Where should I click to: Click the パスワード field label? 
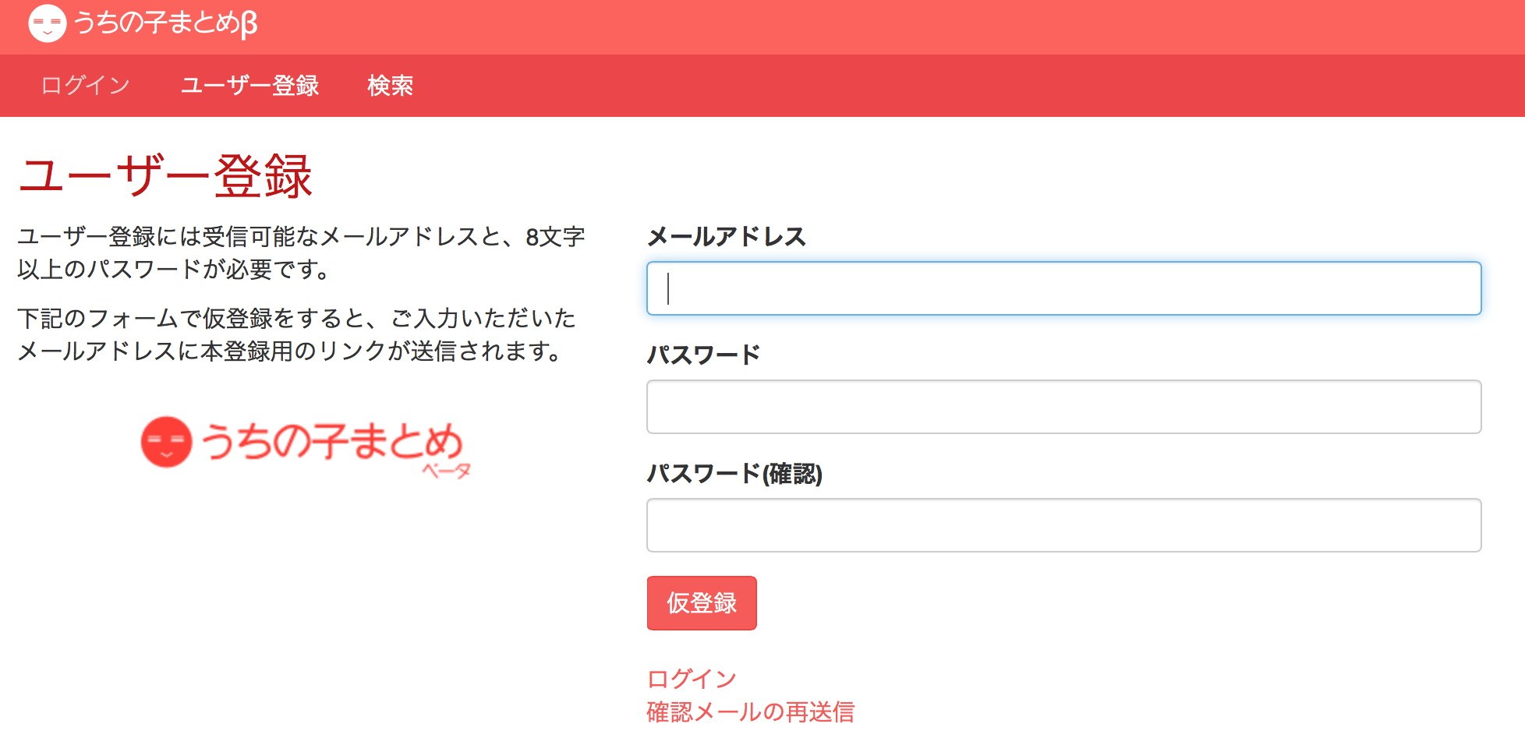[x=703, y=355]
